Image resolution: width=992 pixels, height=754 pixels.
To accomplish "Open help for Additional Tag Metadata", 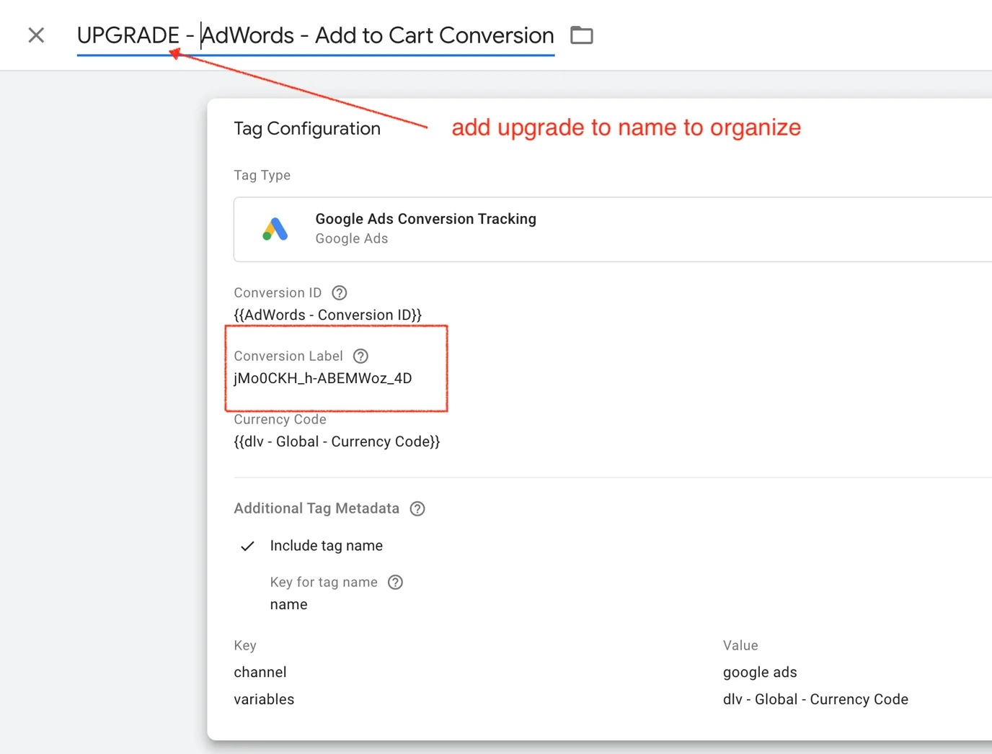I will 417,508.
